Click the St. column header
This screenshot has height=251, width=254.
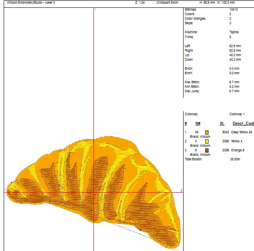coord(222,123)
